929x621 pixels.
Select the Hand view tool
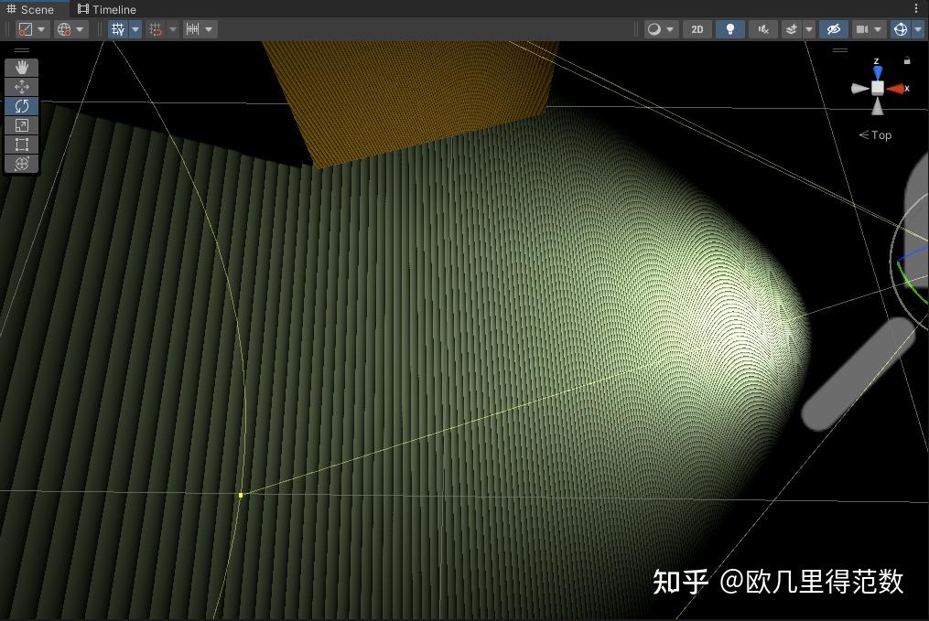(21, 66)
